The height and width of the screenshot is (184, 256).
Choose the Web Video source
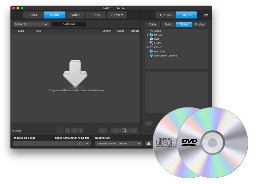(x=158, y=51)
